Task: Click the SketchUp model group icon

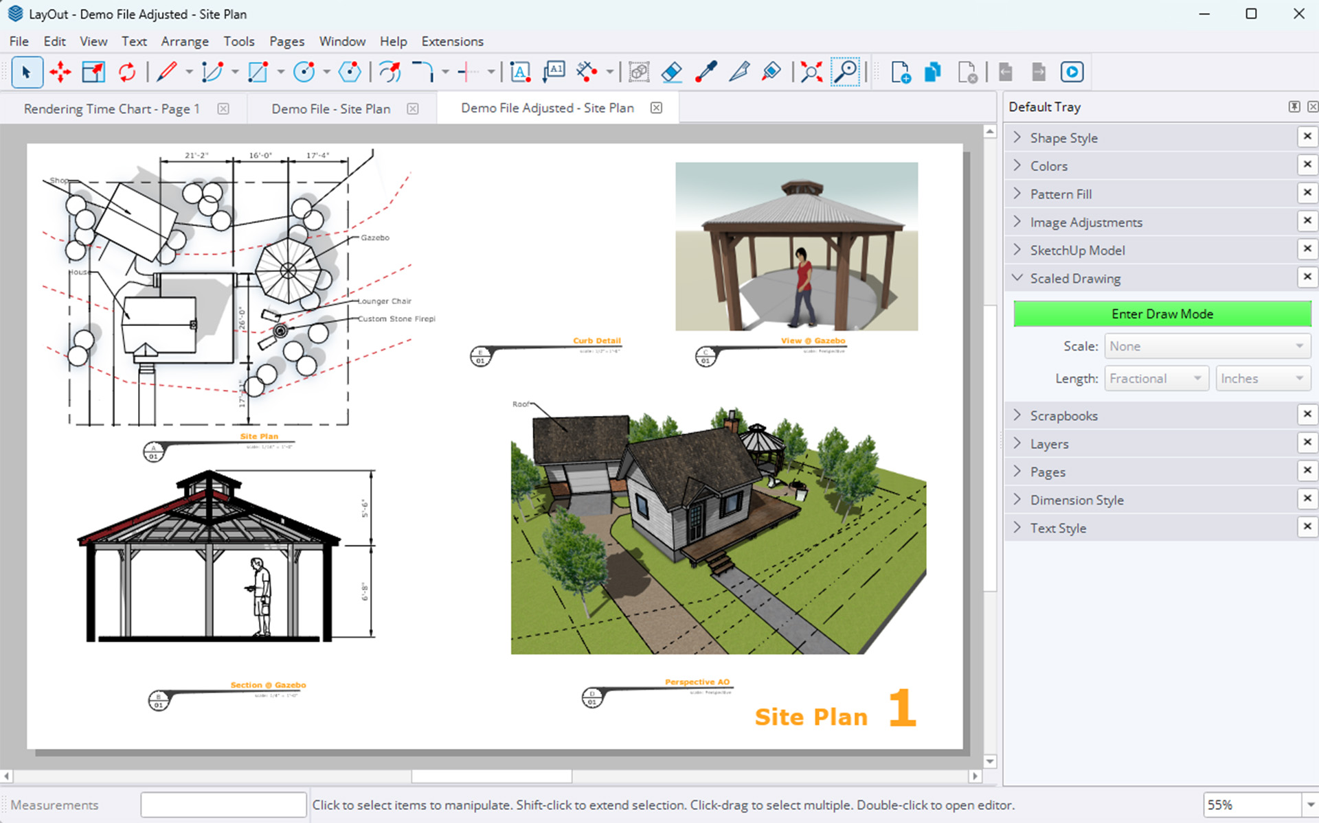Action: (x=639, y=72)
